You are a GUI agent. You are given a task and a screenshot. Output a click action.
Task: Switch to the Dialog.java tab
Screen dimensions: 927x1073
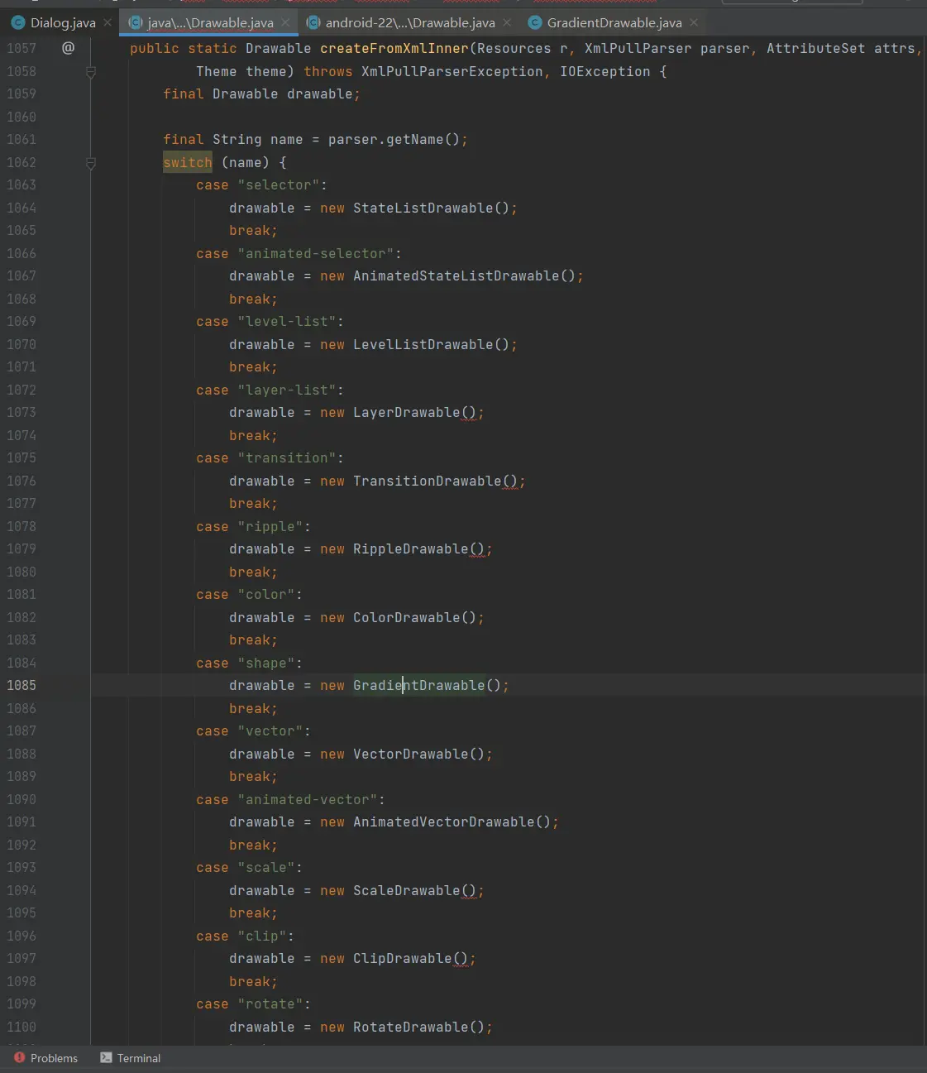point(63,22)
